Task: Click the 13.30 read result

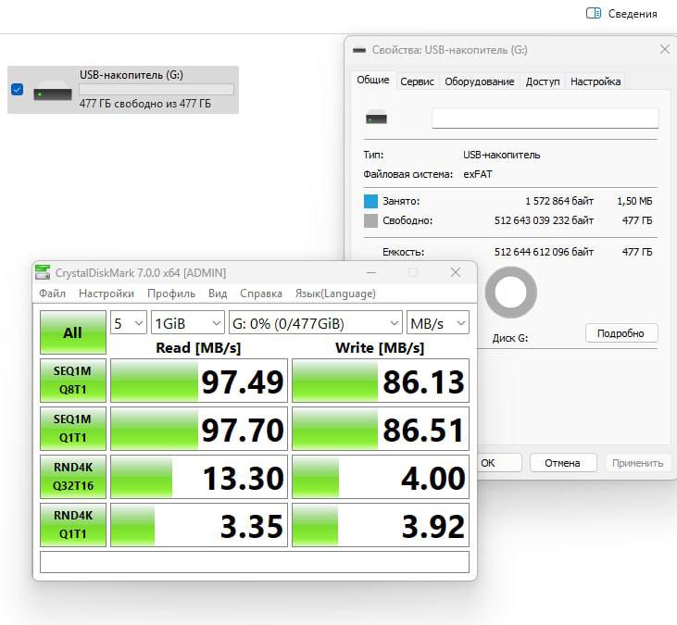Action: pyautogui.click(x=199, y=477)
